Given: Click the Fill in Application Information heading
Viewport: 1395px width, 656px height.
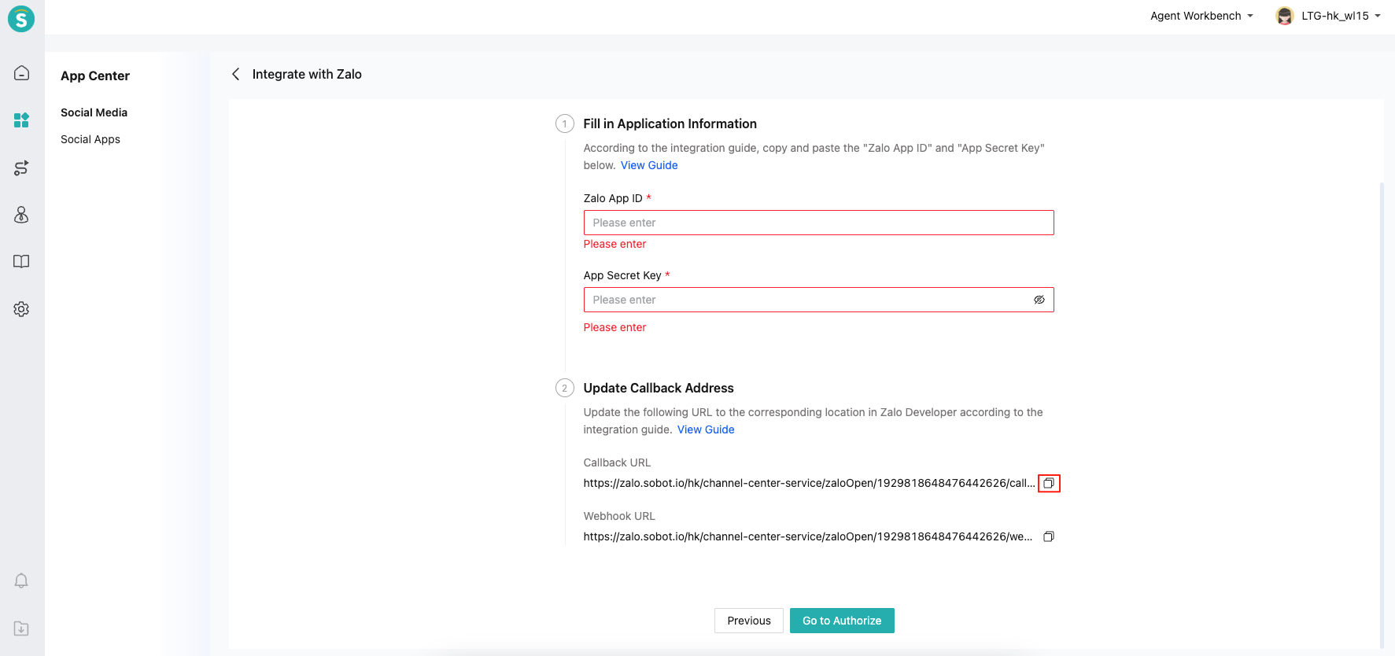Looking at the screenshot, I should [x=670, y=123].
